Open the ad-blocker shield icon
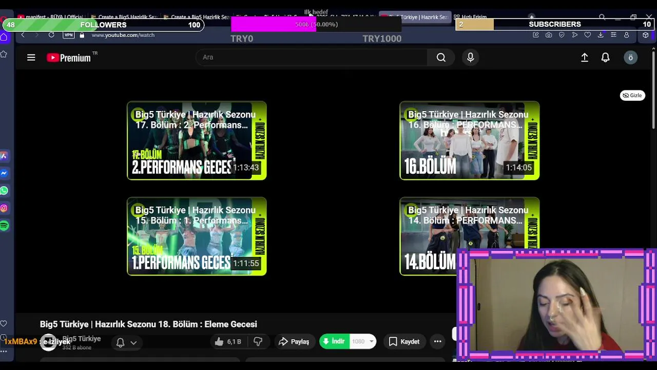This screenshot has height=370, width=657. coord(562,35)
